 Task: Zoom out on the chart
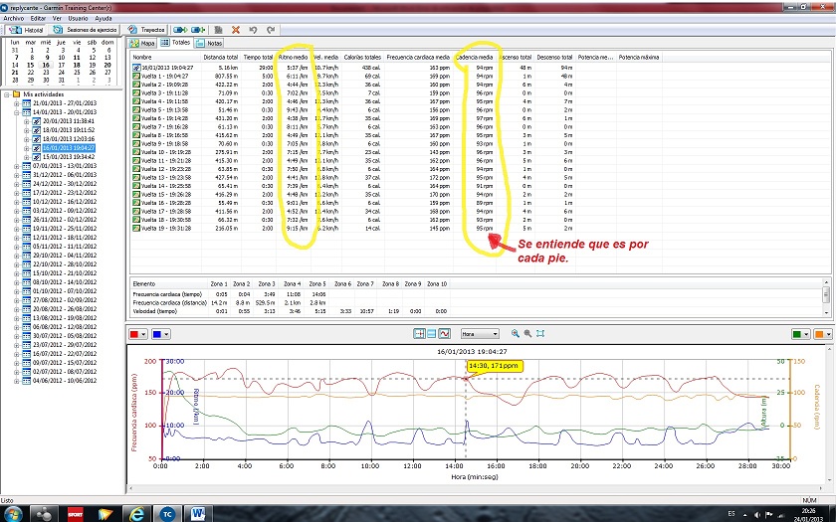(x=527, y=333)
